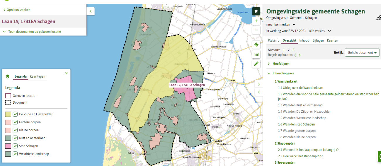381x166 pixels.
Task: Open '2.2 Hoe werkt het stappenplan?'
Action: [300, 156]
